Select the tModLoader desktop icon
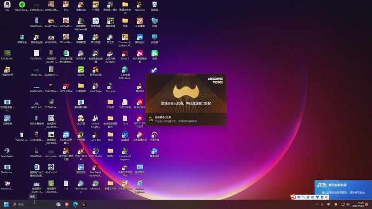 (96, 185)
